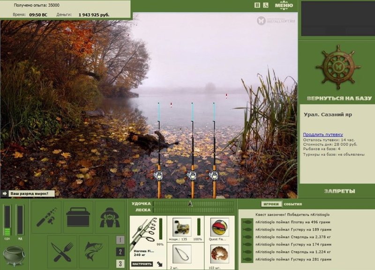Switch to the ИГРОКИ tab
Viewport: 375px width, 270px height.
click(271, 204)
